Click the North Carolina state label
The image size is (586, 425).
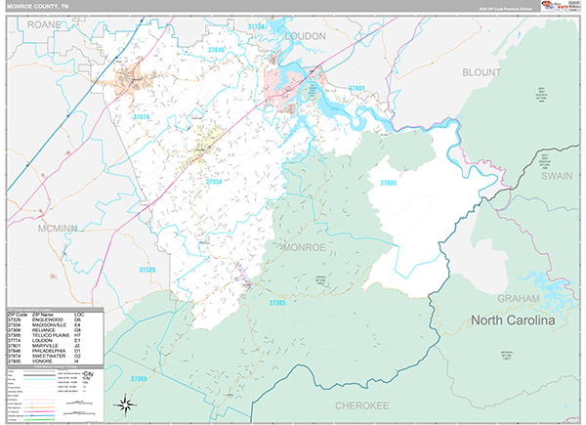(513, 320)
